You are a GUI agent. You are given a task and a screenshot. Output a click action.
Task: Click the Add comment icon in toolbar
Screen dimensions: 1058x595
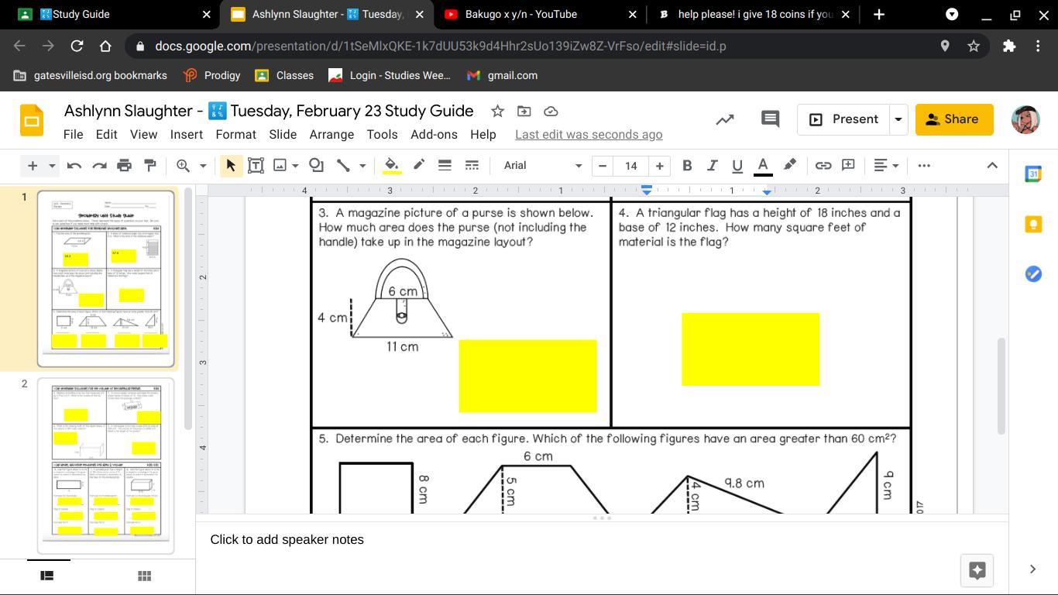pyautogui.click(x=848, y=165)
